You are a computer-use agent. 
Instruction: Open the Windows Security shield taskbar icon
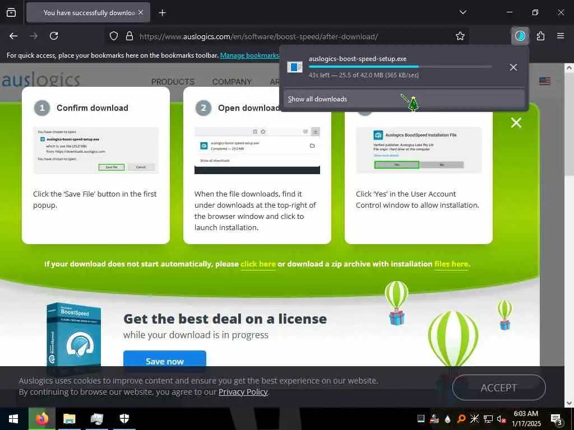[124, 419]
